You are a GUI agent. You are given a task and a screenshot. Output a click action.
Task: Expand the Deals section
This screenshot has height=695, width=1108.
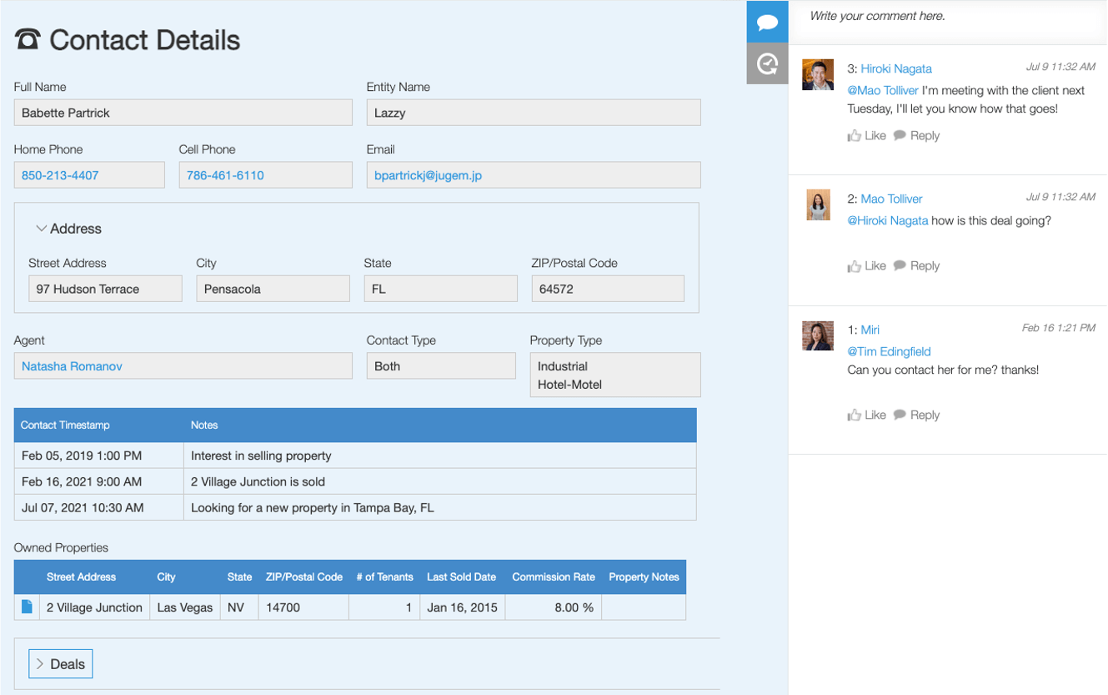[x=61, y=664]
